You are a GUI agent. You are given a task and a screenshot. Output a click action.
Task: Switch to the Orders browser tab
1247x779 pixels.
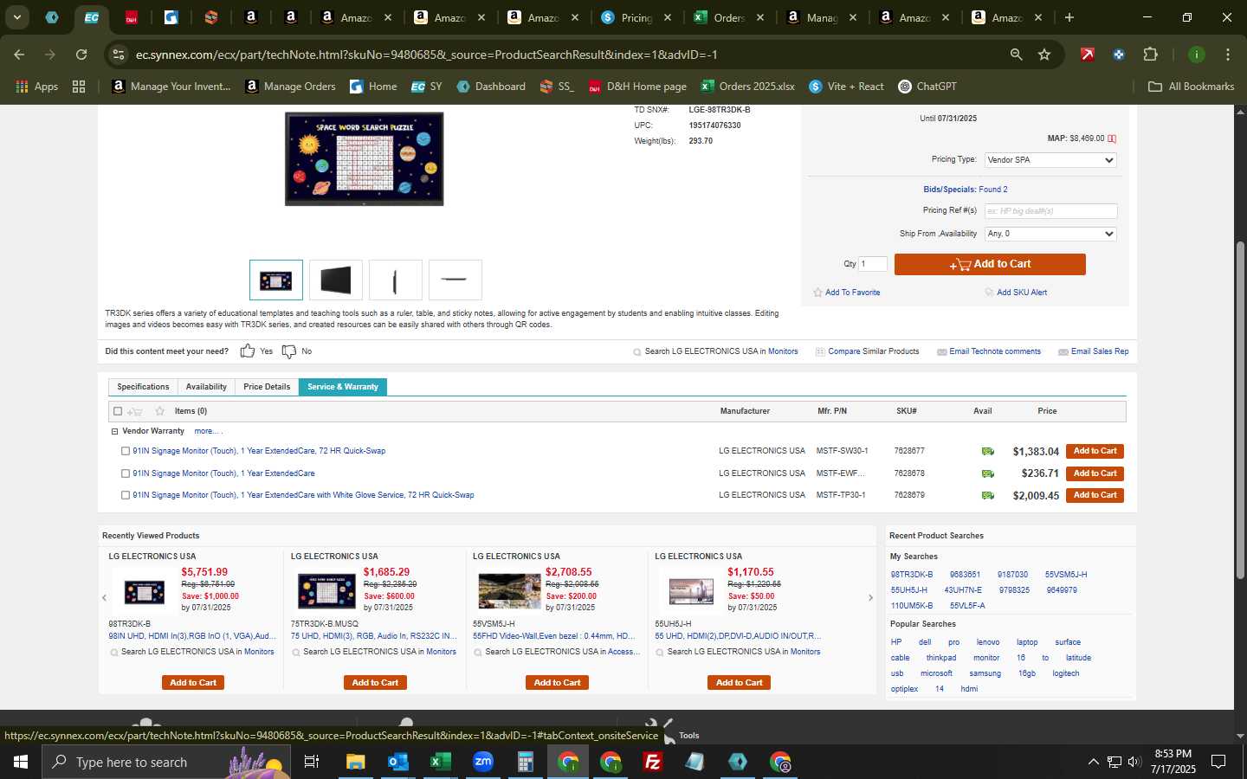tap(728, 17)
